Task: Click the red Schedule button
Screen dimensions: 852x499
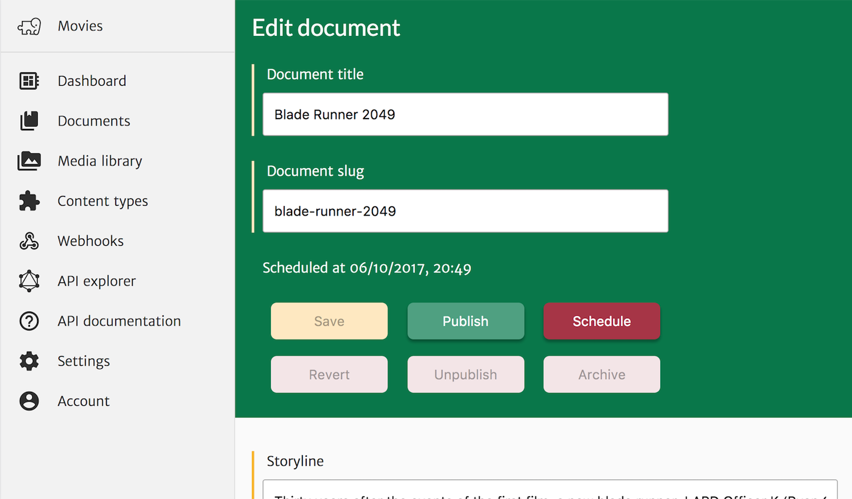Action: click(x=602, y=321)
